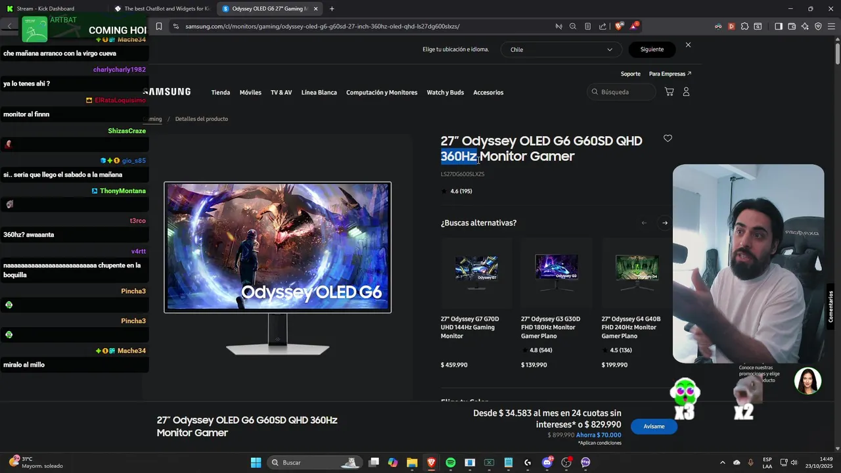Click the Avísame button
Screen dimensions: 841x473
[x=654, y=426]
